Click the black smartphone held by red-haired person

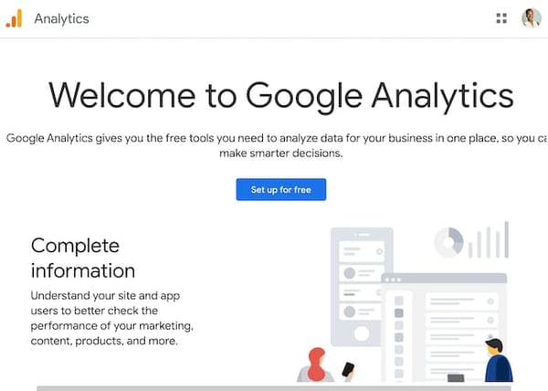(347, 369)
